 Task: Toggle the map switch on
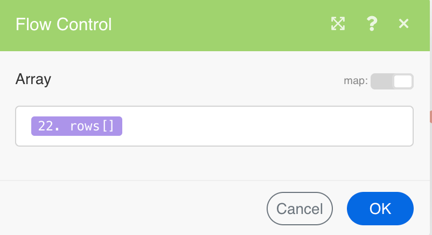[392, 81]
